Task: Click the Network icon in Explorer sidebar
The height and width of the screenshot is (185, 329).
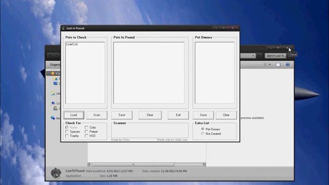Action: 53,118
